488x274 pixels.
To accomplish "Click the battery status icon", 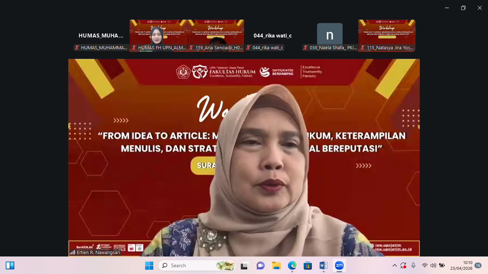I will [442, 265].
